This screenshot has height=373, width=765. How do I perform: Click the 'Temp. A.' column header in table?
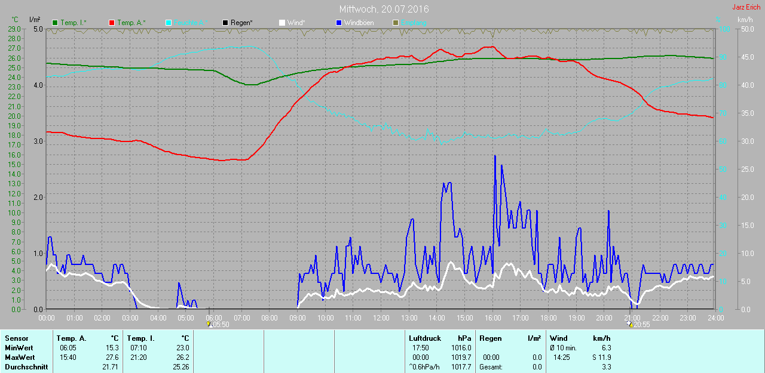click(x=73, y=338)
